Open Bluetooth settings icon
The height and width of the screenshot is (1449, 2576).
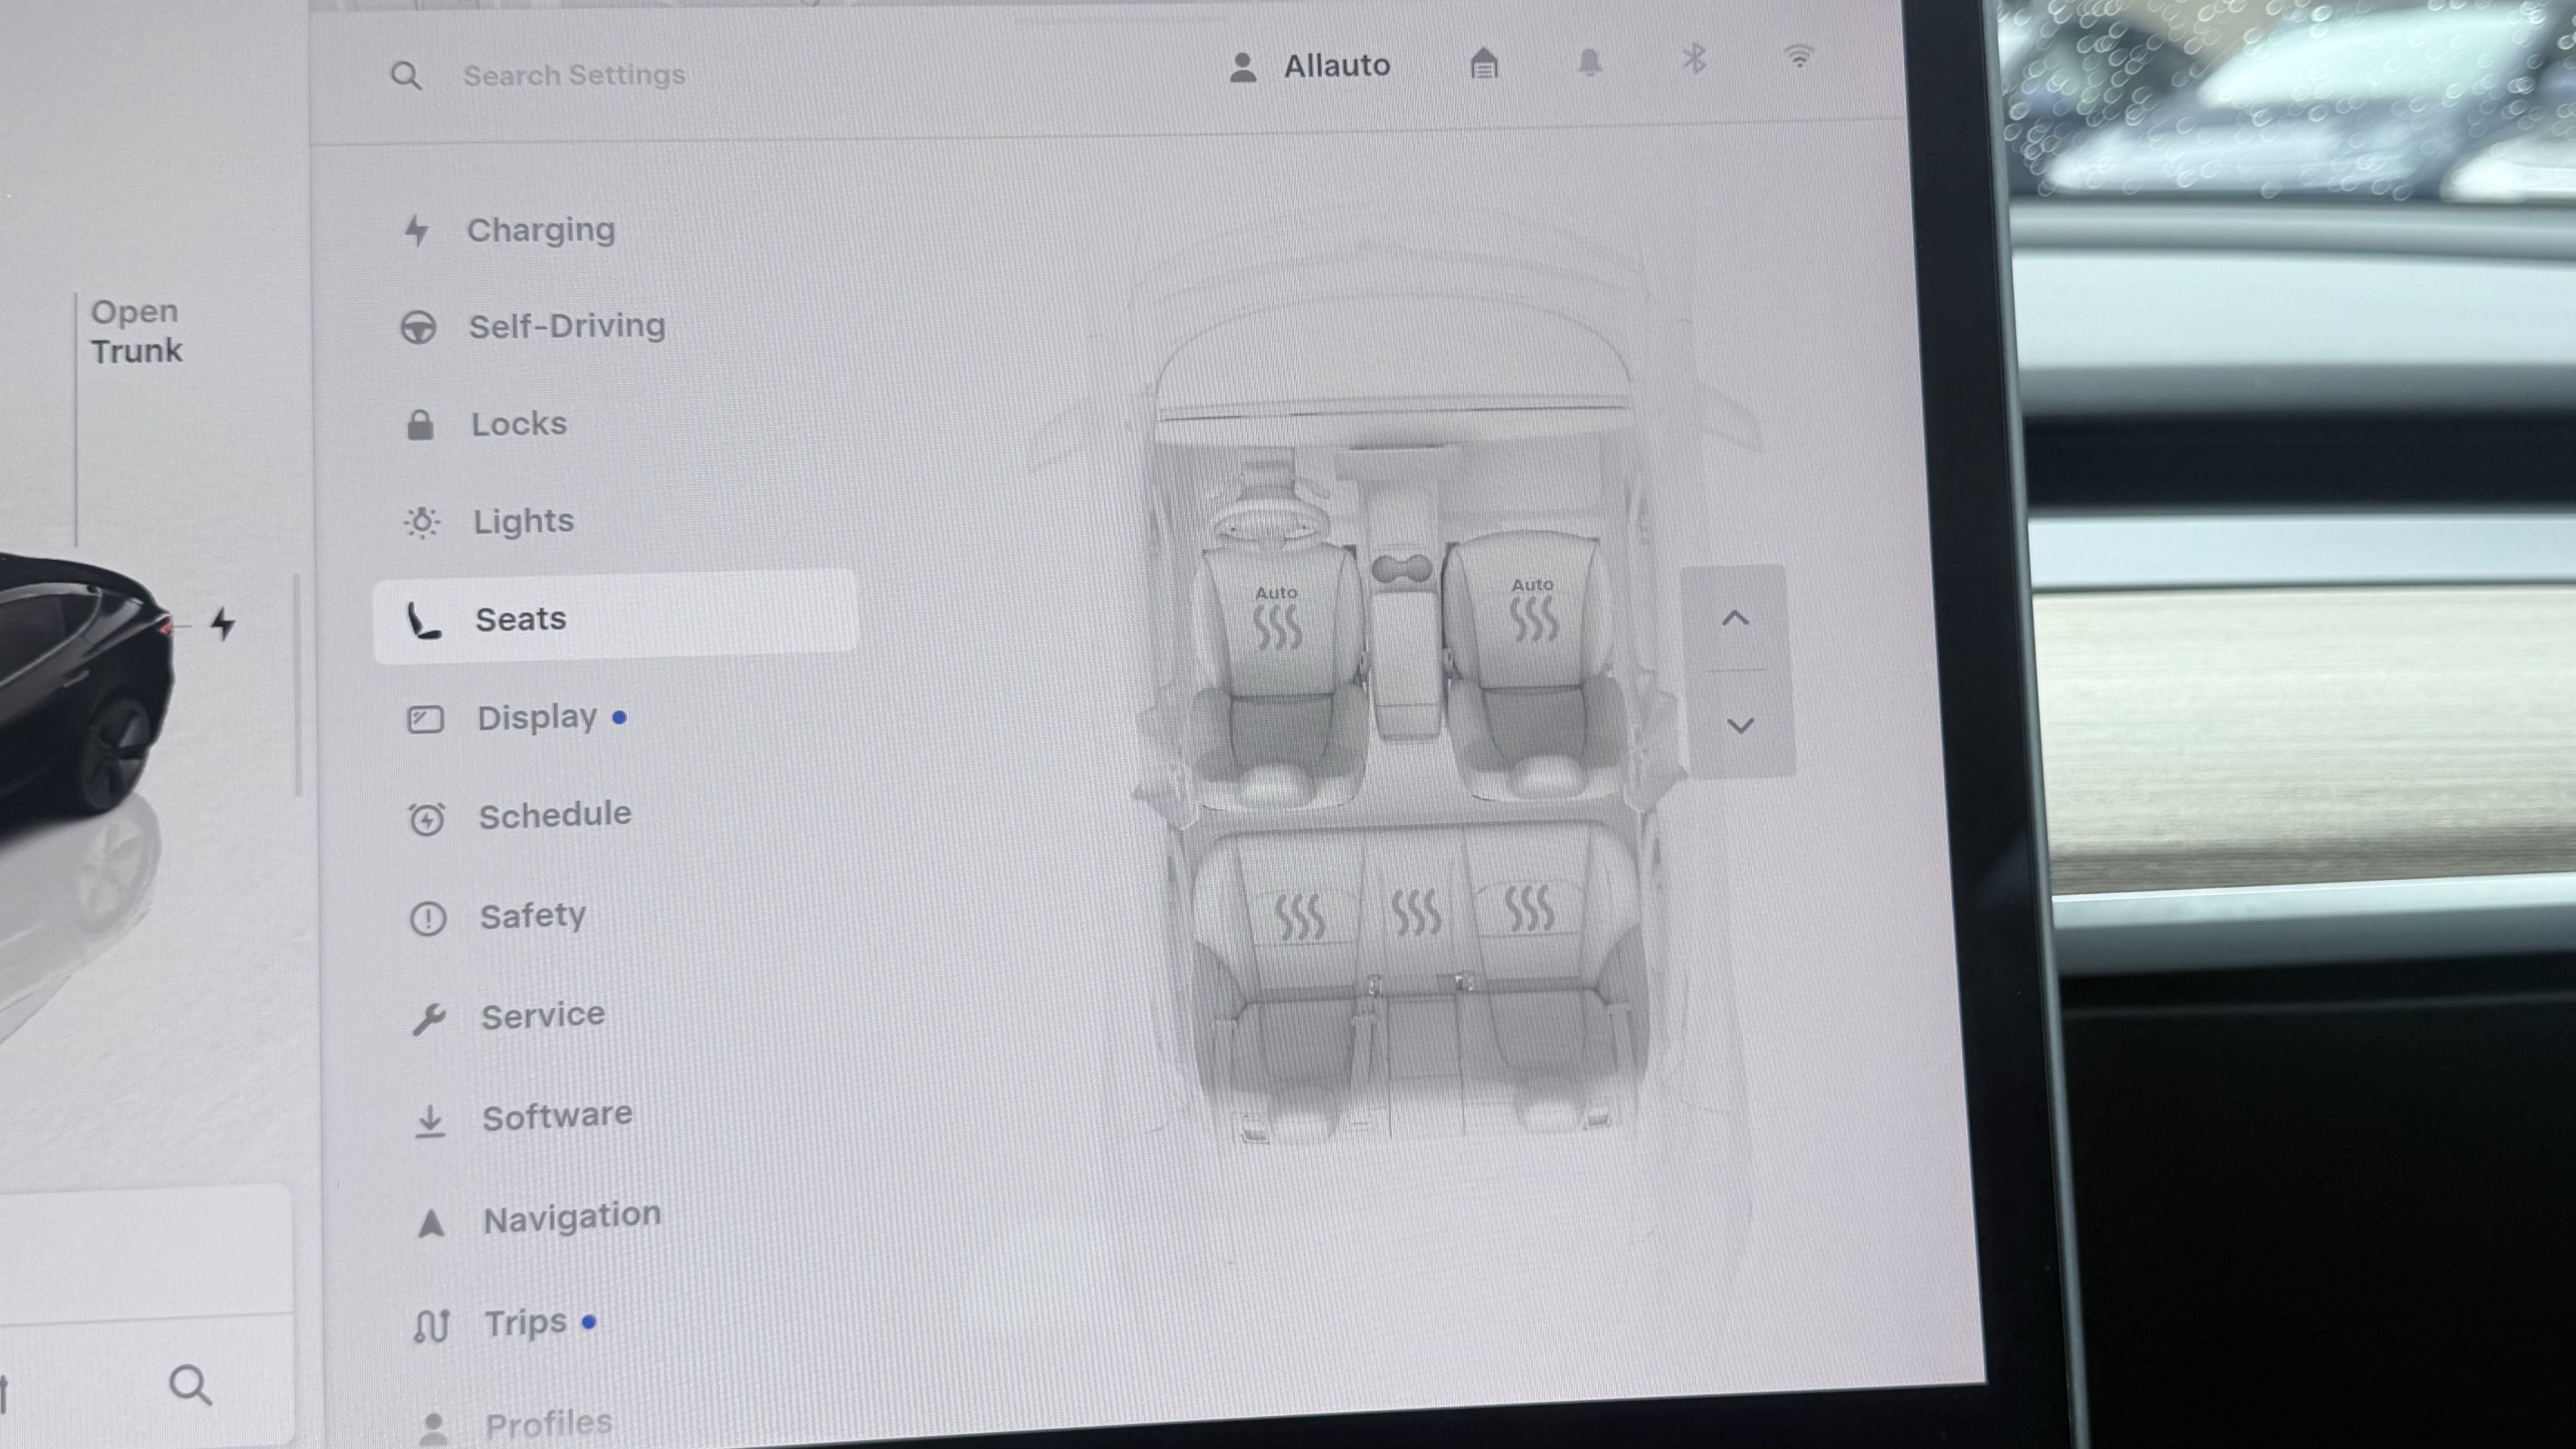pos(1694,59)
